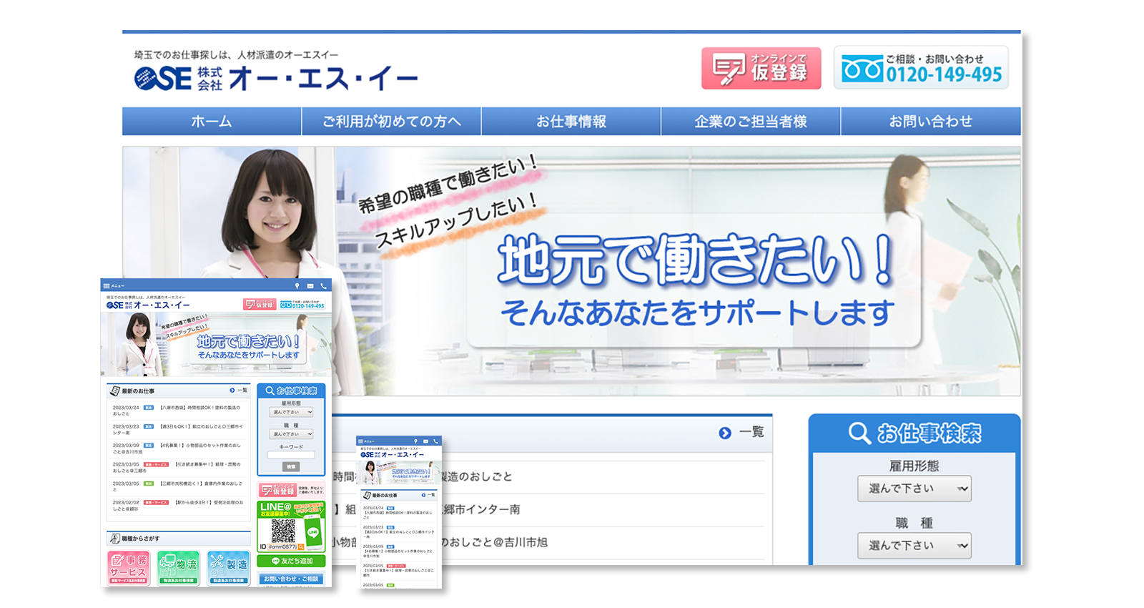Click the OSE logo in phone view header
Image resolution: width=1144 pixels, height=608 pixels.
pos(393,454)
